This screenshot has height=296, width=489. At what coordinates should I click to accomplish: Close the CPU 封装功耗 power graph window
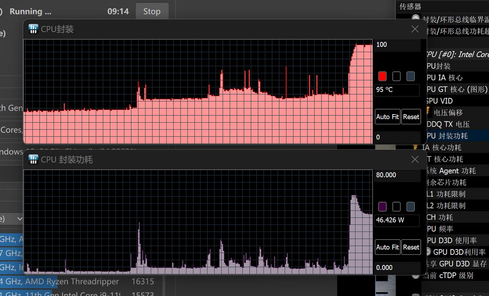415,159
